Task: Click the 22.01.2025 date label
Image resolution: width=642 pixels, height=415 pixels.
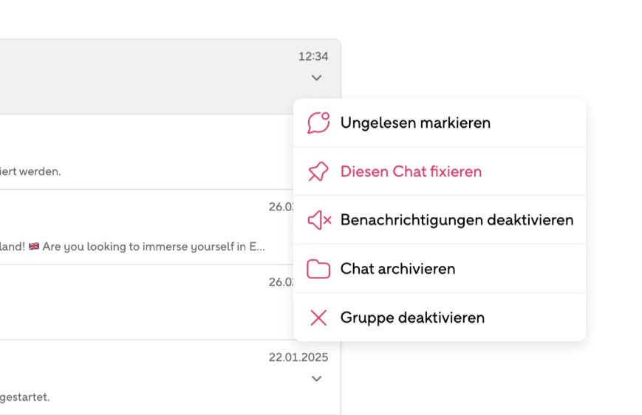Action: (298, 357)
